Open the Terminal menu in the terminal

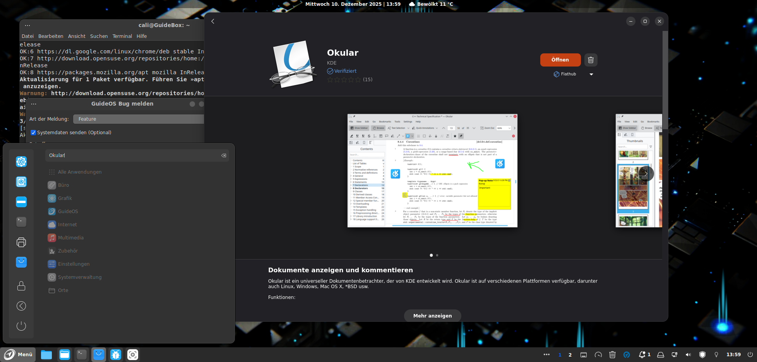coord(122,36)
